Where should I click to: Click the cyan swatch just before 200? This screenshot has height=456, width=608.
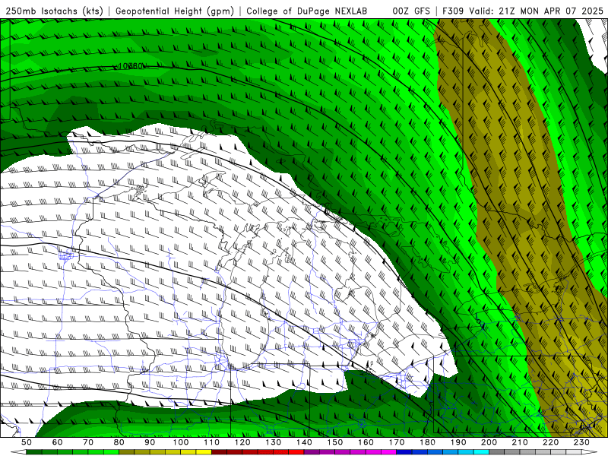[481, 451]
